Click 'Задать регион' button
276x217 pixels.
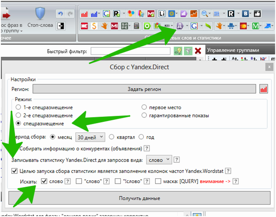point(144,89)
